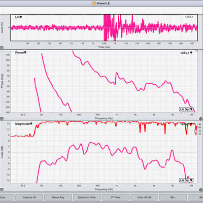This screenshot has height=203, width=203.
Task: Click the Reset Avg button
Action: click(x=58, y=197)
